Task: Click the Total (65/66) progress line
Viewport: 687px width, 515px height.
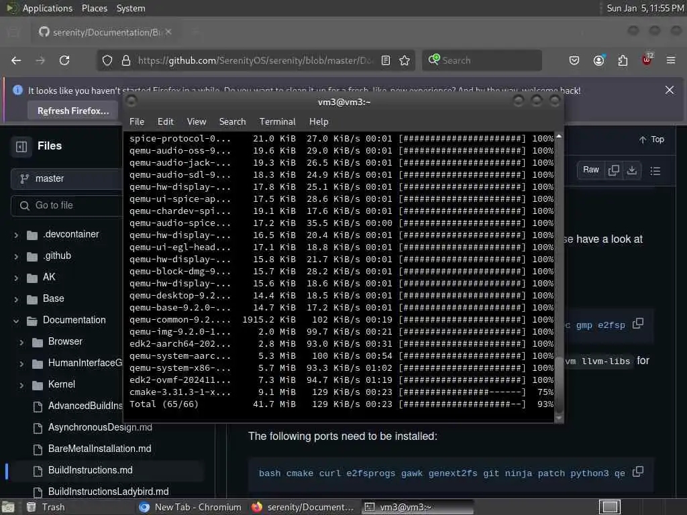Action: 341,404
